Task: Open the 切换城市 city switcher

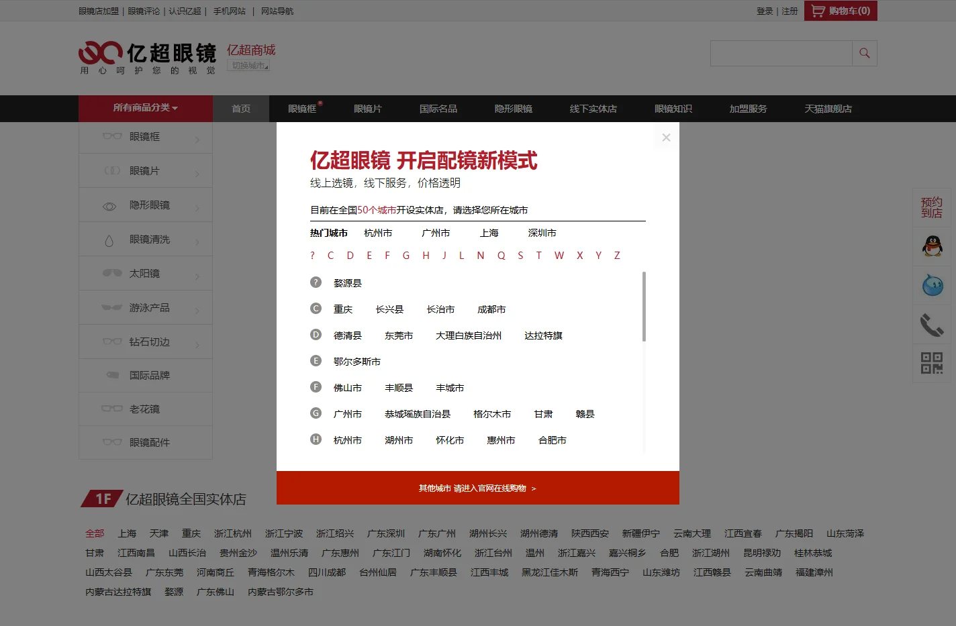Action: 248,65
